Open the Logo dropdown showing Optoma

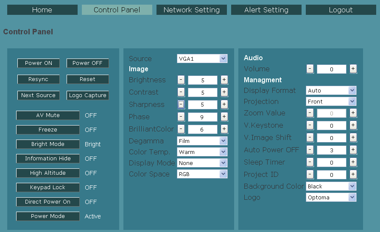[x=331, y=197]
